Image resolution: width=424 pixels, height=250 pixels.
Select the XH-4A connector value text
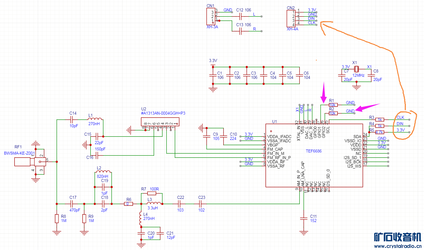click(292, 29)
